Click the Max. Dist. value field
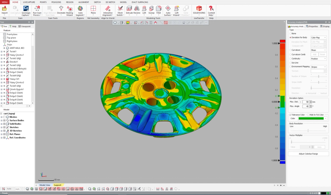The width and height of the screenshot is (331, 195). click(x=306, y=102)
